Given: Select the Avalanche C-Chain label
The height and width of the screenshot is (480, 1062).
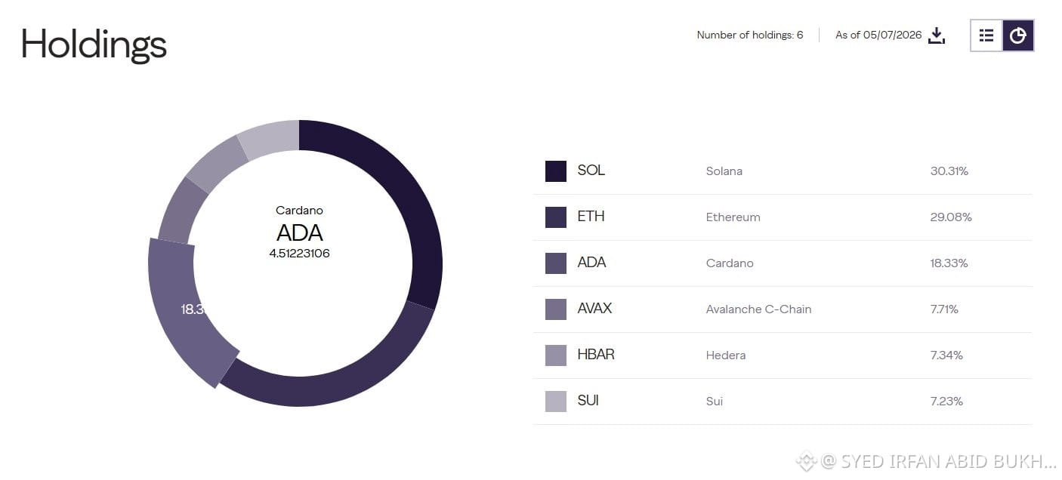Looking at the screenshot, I should pyautogui.click(x=758, y=309).
